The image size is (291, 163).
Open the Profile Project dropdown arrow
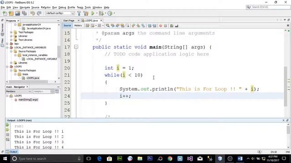click(x=114, y=13)
